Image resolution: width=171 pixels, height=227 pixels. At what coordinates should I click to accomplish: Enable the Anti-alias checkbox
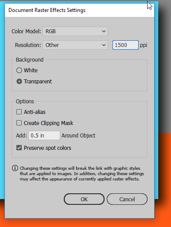pyautogui.click(x=19, y=112)
